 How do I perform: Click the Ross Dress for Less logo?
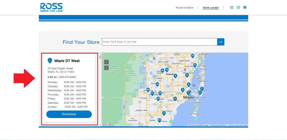[x=51, y=7]
